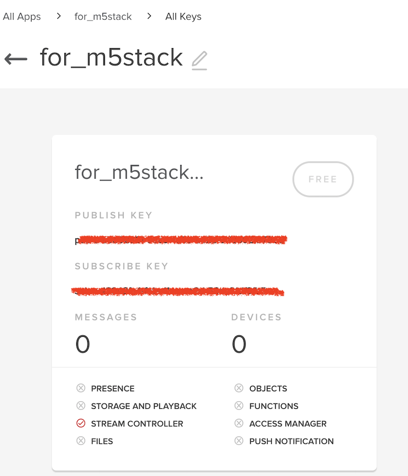Toggle the Presence feature on
The image size is (408, 476).
[82, 388]
